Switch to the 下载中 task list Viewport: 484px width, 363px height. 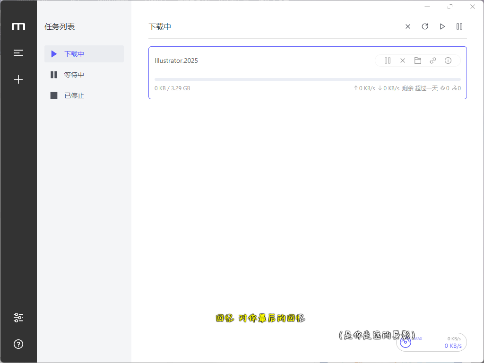tap(84, 54)
